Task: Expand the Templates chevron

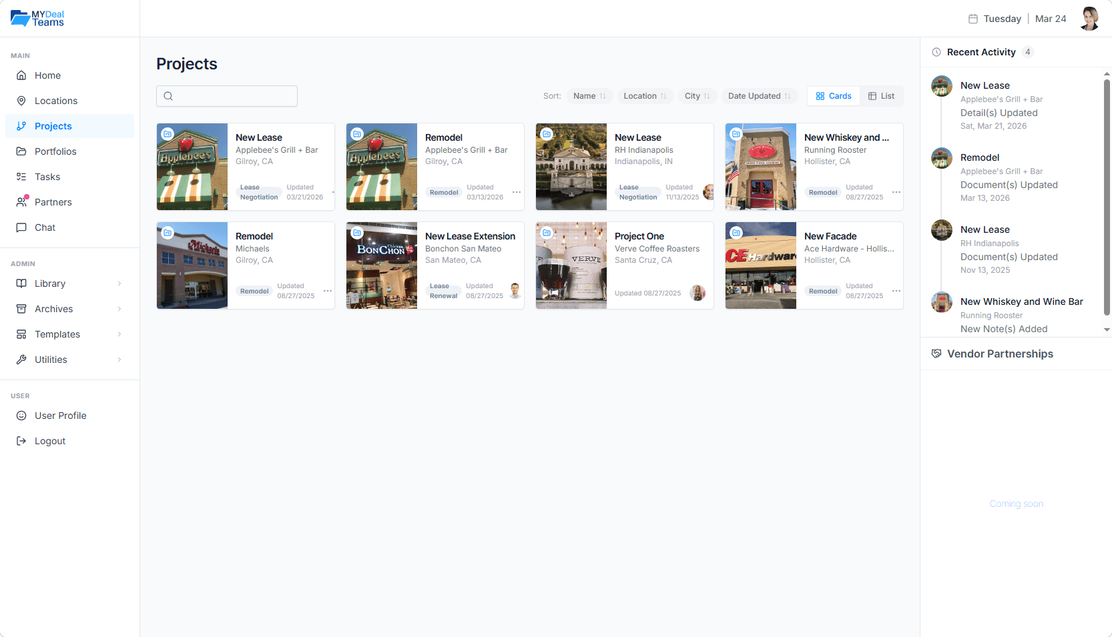Action: pos(119,334)
